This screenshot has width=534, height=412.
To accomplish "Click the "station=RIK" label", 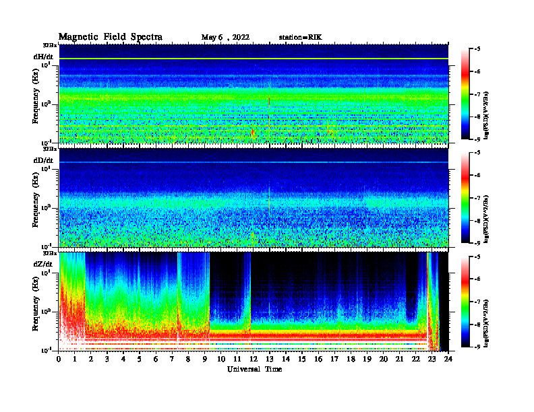I will point(300,38).
